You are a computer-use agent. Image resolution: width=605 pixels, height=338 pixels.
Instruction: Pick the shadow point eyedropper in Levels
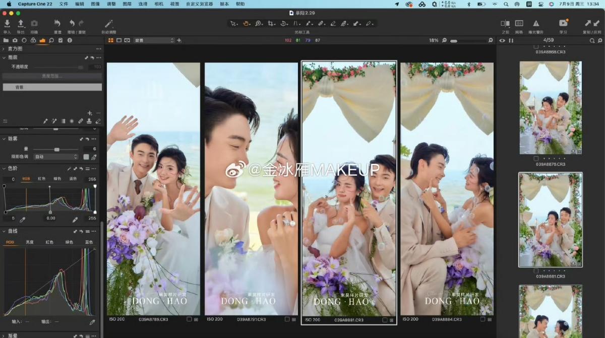(22, 220)
